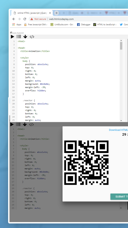Click 'background: #0c0e0e;' in the upper editor
Image resolution: width=128 pixels, height=228 pixels.
38,84
